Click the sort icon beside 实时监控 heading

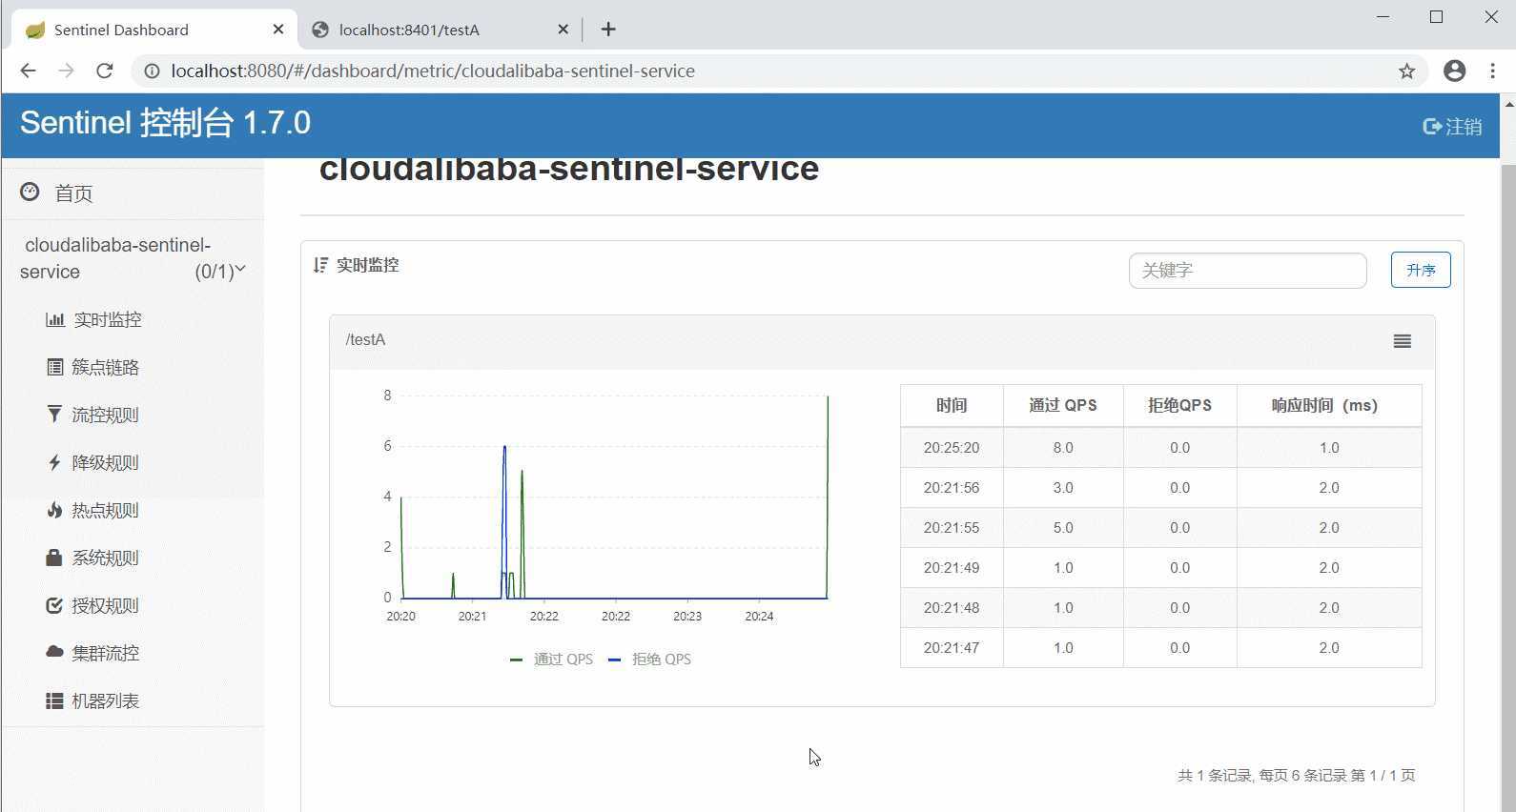tap(321, 265)
